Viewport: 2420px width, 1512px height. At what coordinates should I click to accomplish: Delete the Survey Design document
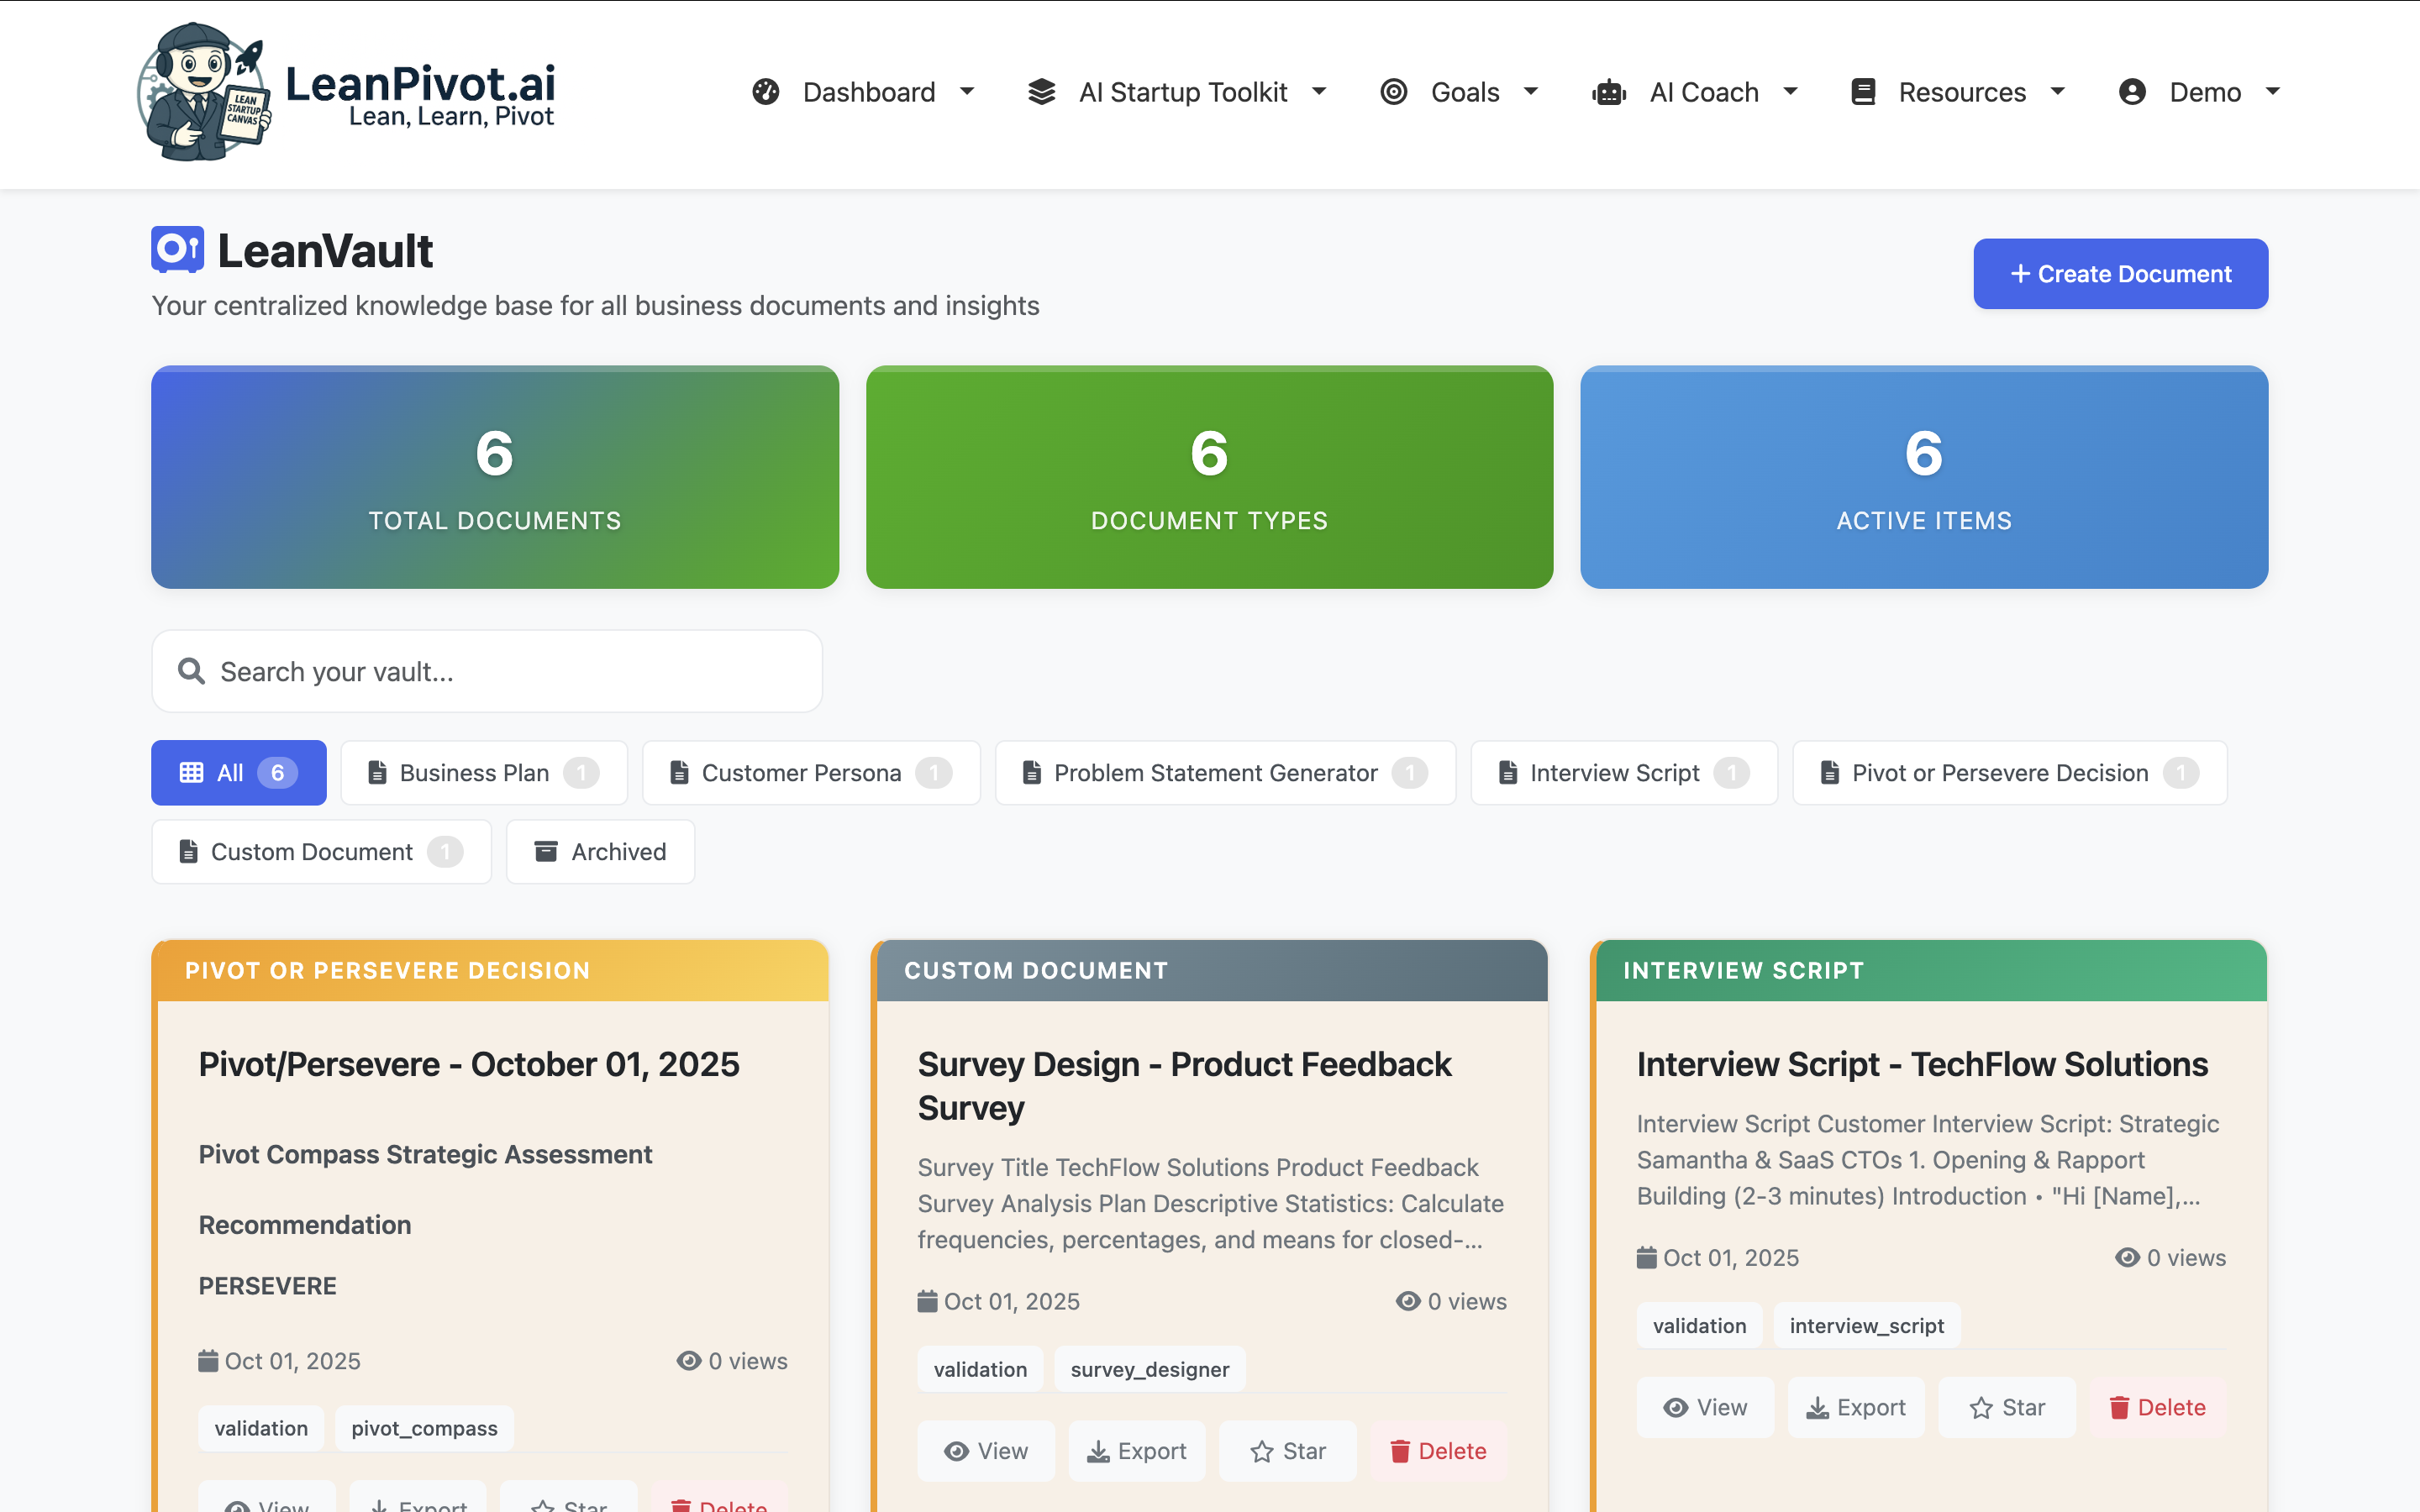coord(1438,1451)
